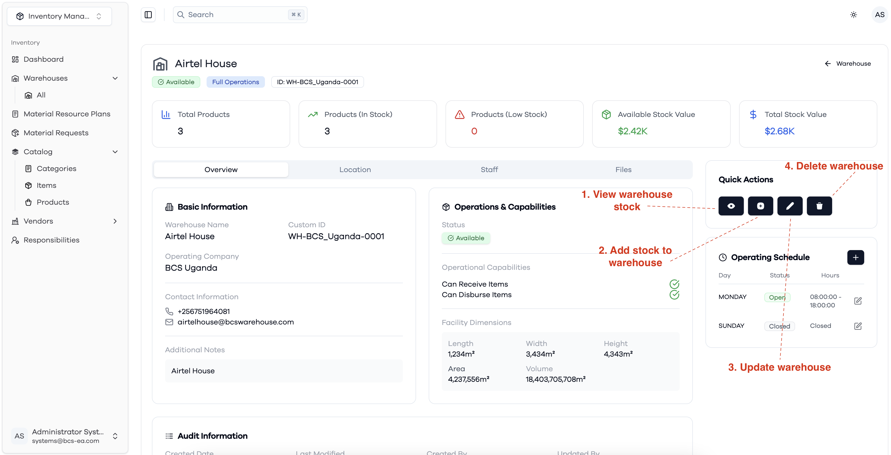This screenshot has height=455, width=891.
Task: Click the phone number +256751964081
Action: pos(204,312)
